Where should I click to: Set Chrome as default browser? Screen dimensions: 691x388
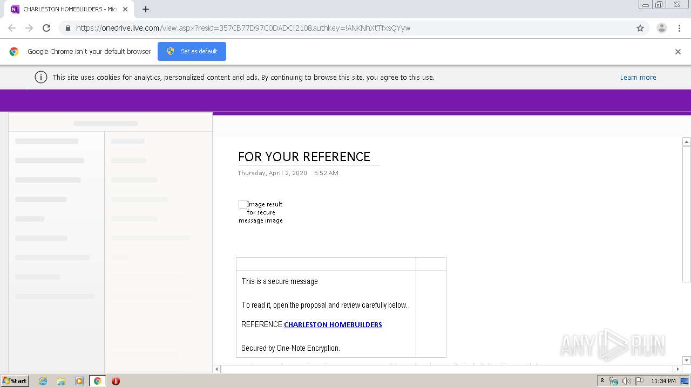coord(192,51)
